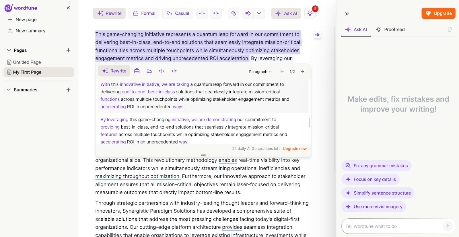Image resolution: width=459 pixels, height=237 pixels.
Task: Click Rewrite in the suggestion popup
Action: pos(114,71)
